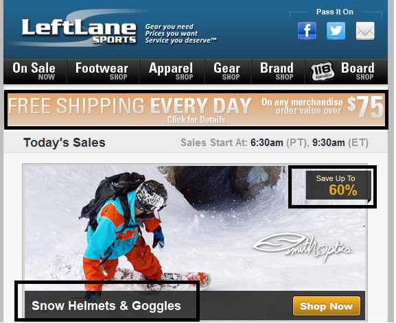Open the Snow Helmets & Goggles title
The width and height of the screenshot is (396, 323).
[106, 306]
